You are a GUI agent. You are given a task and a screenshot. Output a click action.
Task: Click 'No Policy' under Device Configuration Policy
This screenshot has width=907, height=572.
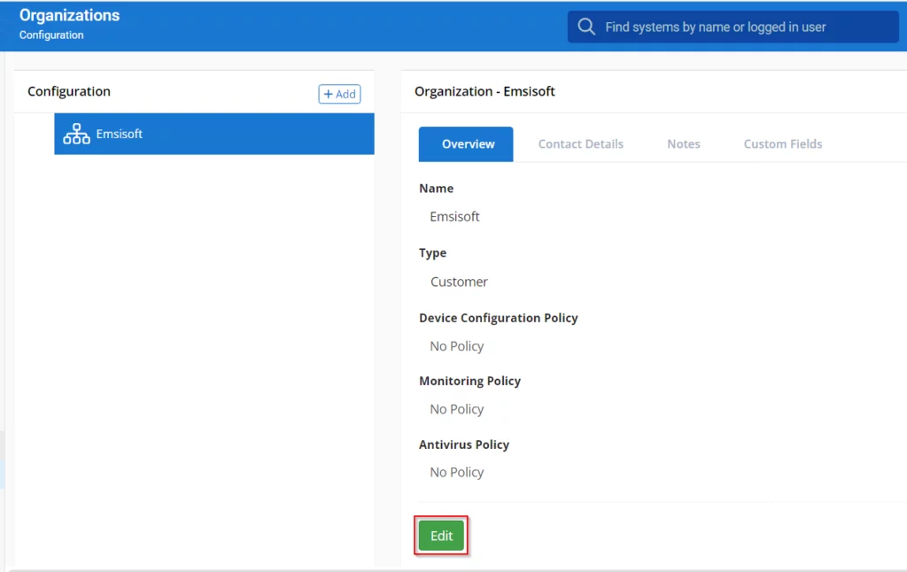[x=456, y=346]
